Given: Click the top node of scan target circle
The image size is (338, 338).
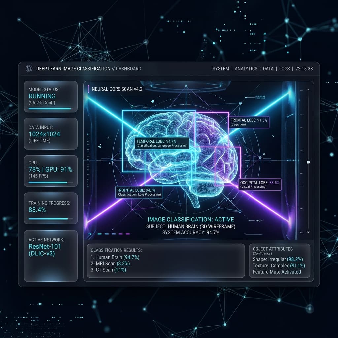Looking at the screenshot, I should (x=186, y=86).
